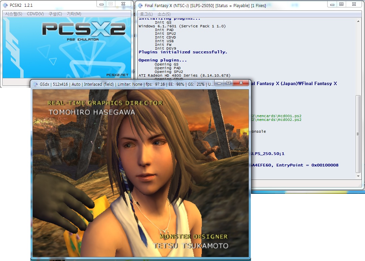Click 'Opening plugins...' log line
Image resolution: width=365 pixels, height=261 pixels.
163,60
